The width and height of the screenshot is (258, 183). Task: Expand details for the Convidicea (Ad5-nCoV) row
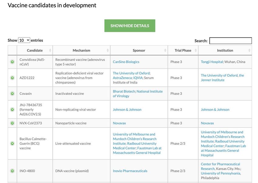pyautogui.click(x=12, y=62)
